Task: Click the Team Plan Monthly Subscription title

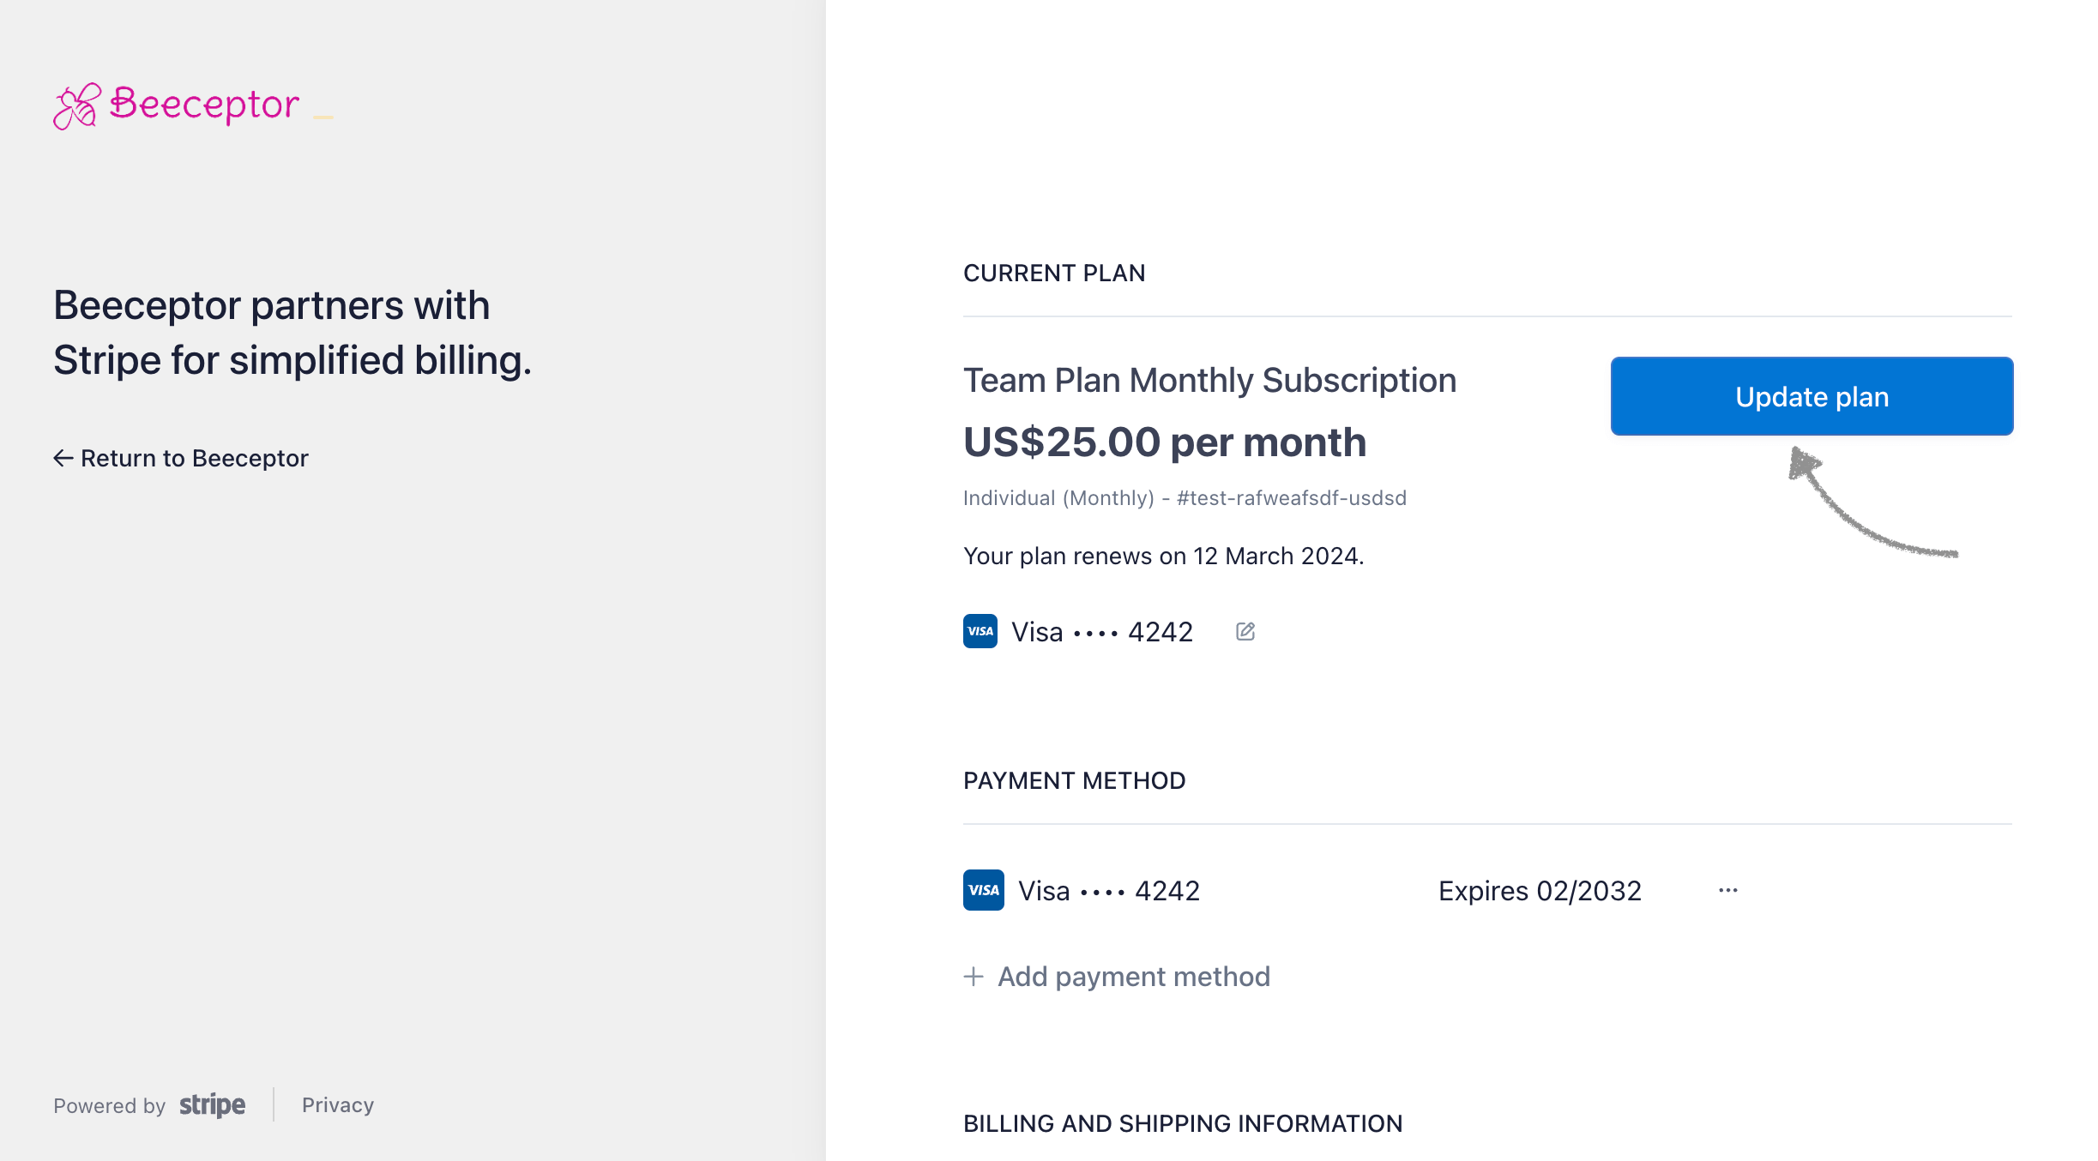Action: pos(1209,380)
